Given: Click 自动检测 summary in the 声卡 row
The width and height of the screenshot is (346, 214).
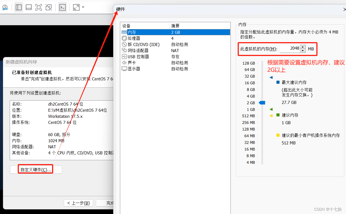Looking at the screenshot, I should [x=180, y=63].
